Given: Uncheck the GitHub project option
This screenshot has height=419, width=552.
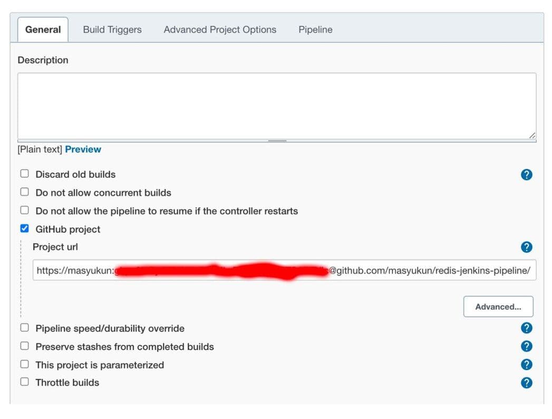Looking at the screenshot, I should [24, 228].
